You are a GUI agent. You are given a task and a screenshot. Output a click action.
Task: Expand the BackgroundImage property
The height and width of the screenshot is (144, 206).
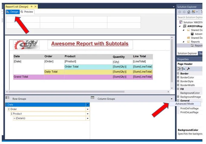(178, 97)
